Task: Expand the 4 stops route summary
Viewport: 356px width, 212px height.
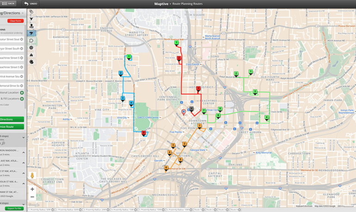Action: [x=24, y=204]
